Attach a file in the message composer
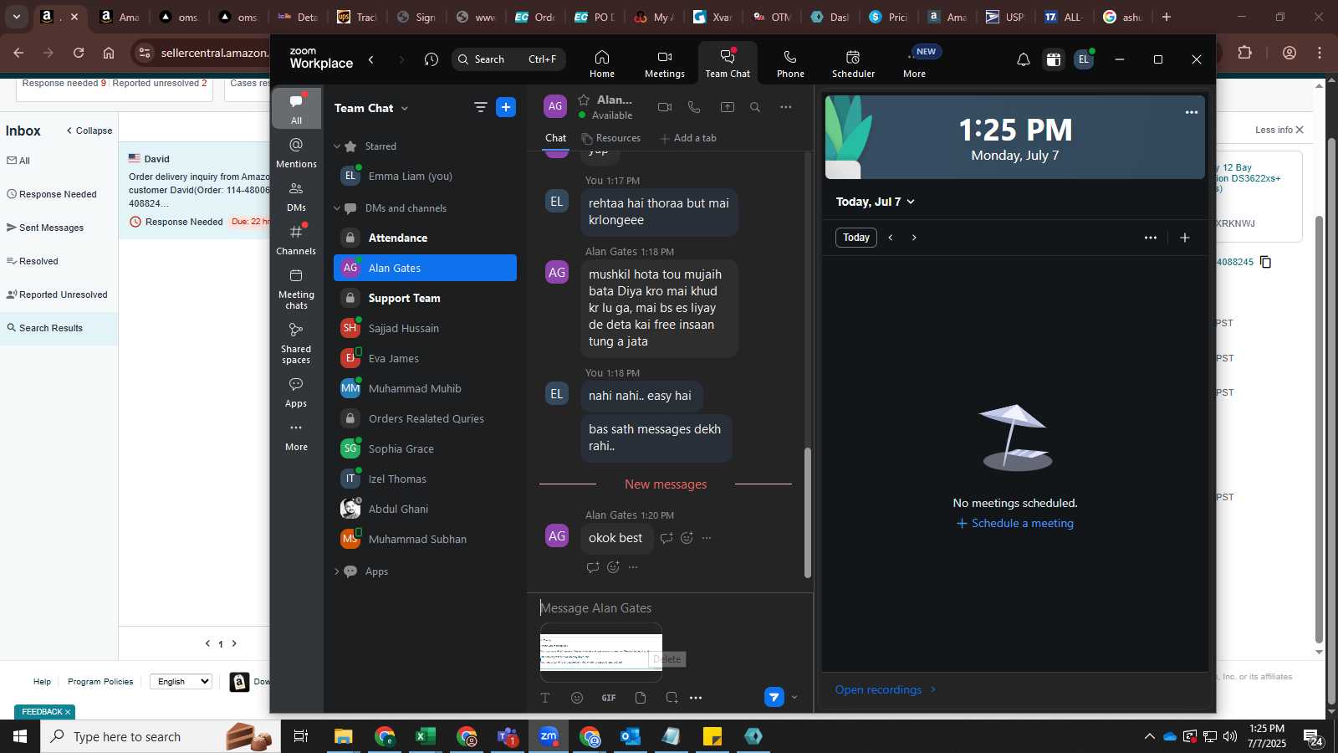 641,698
